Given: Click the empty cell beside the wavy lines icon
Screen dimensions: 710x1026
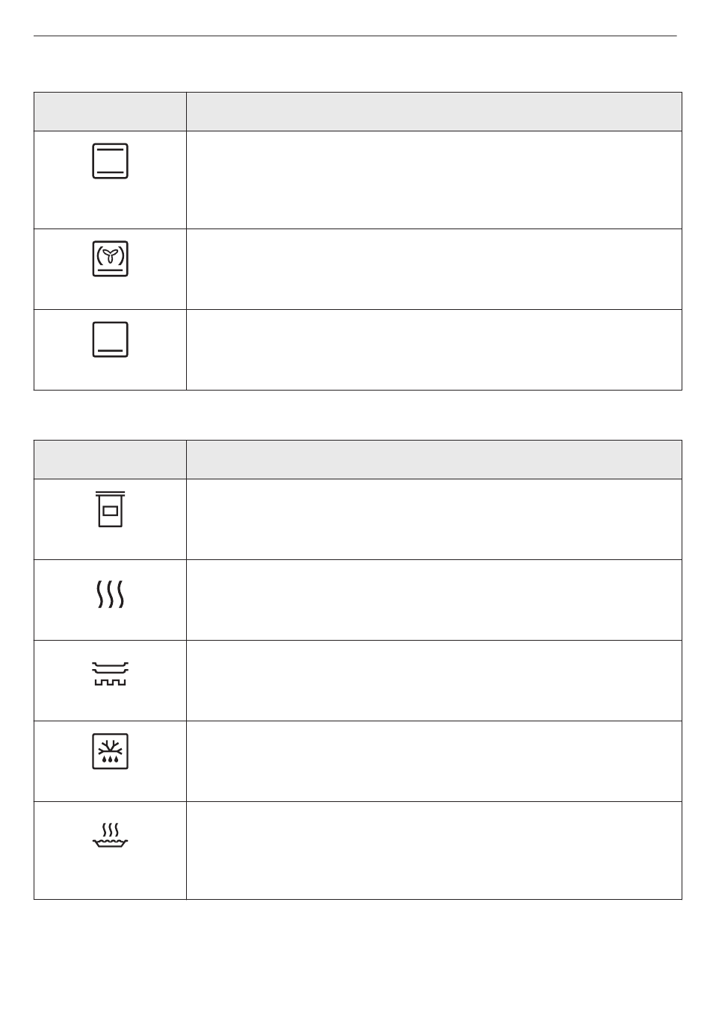Looking at the screenshot, I should [x=433, y=600].
